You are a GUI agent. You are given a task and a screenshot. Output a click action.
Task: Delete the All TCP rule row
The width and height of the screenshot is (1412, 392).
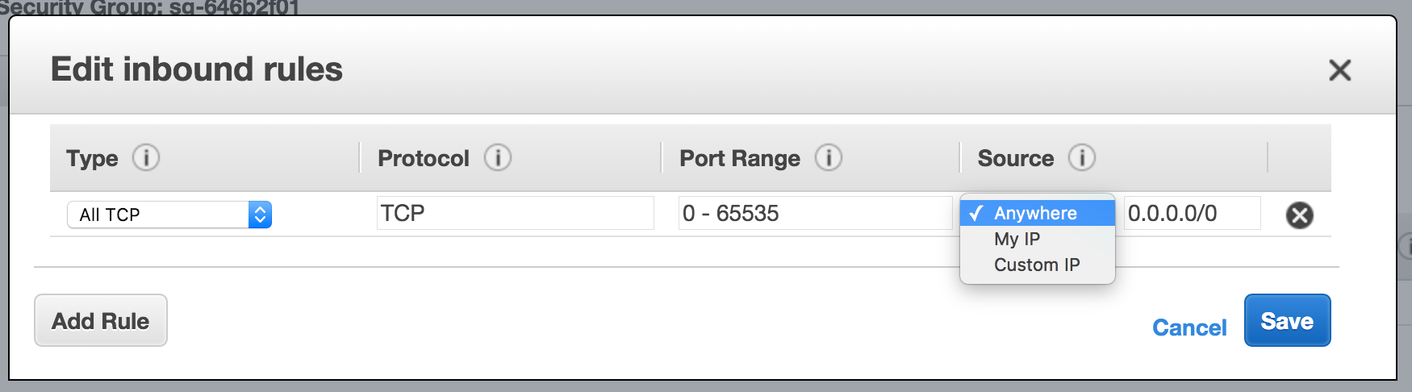point(1299,215)
